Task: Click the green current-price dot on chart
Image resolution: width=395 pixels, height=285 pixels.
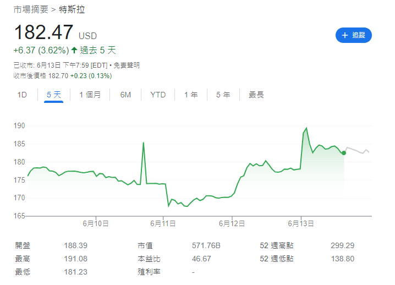Action: point(344,153)
